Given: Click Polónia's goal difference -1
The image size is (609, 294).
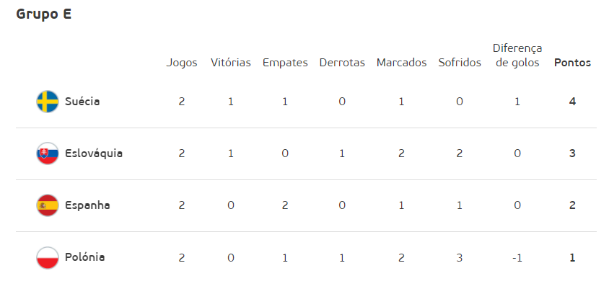Looking at the screenshot, I should (517, 257).
